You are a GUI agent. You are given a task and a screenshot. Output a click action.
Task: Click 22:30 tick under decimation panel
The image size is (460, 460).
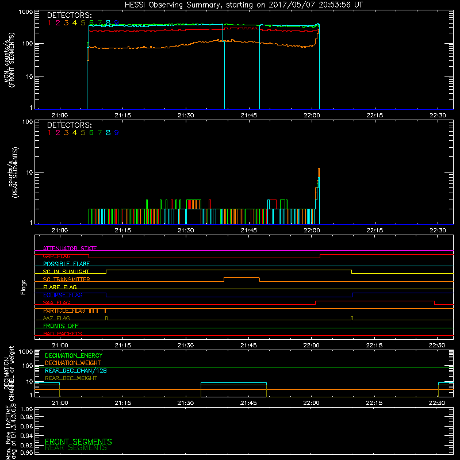coord(437,403)
